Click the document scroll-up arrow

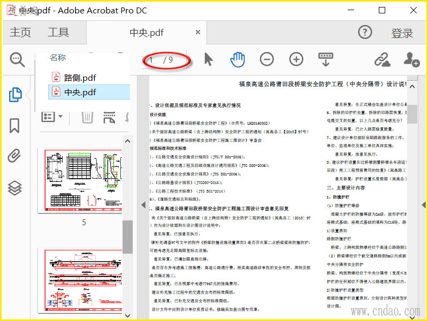[412, 87]
